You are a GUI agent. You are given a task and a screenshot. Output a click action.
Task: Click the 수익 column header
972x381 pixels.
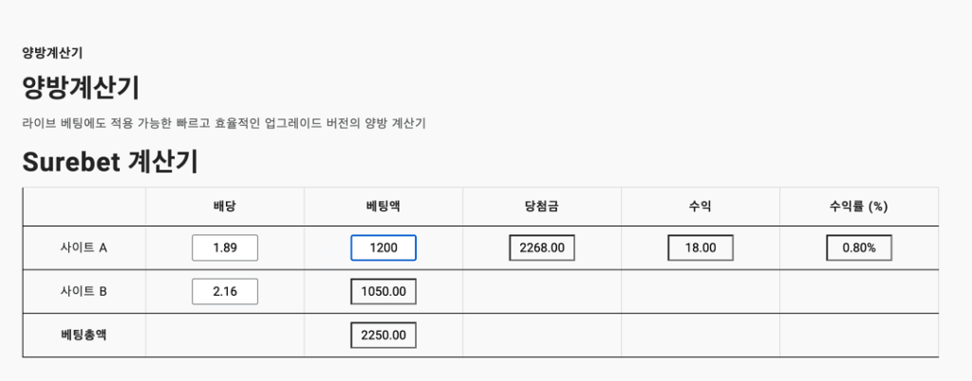tap(701, 206)
